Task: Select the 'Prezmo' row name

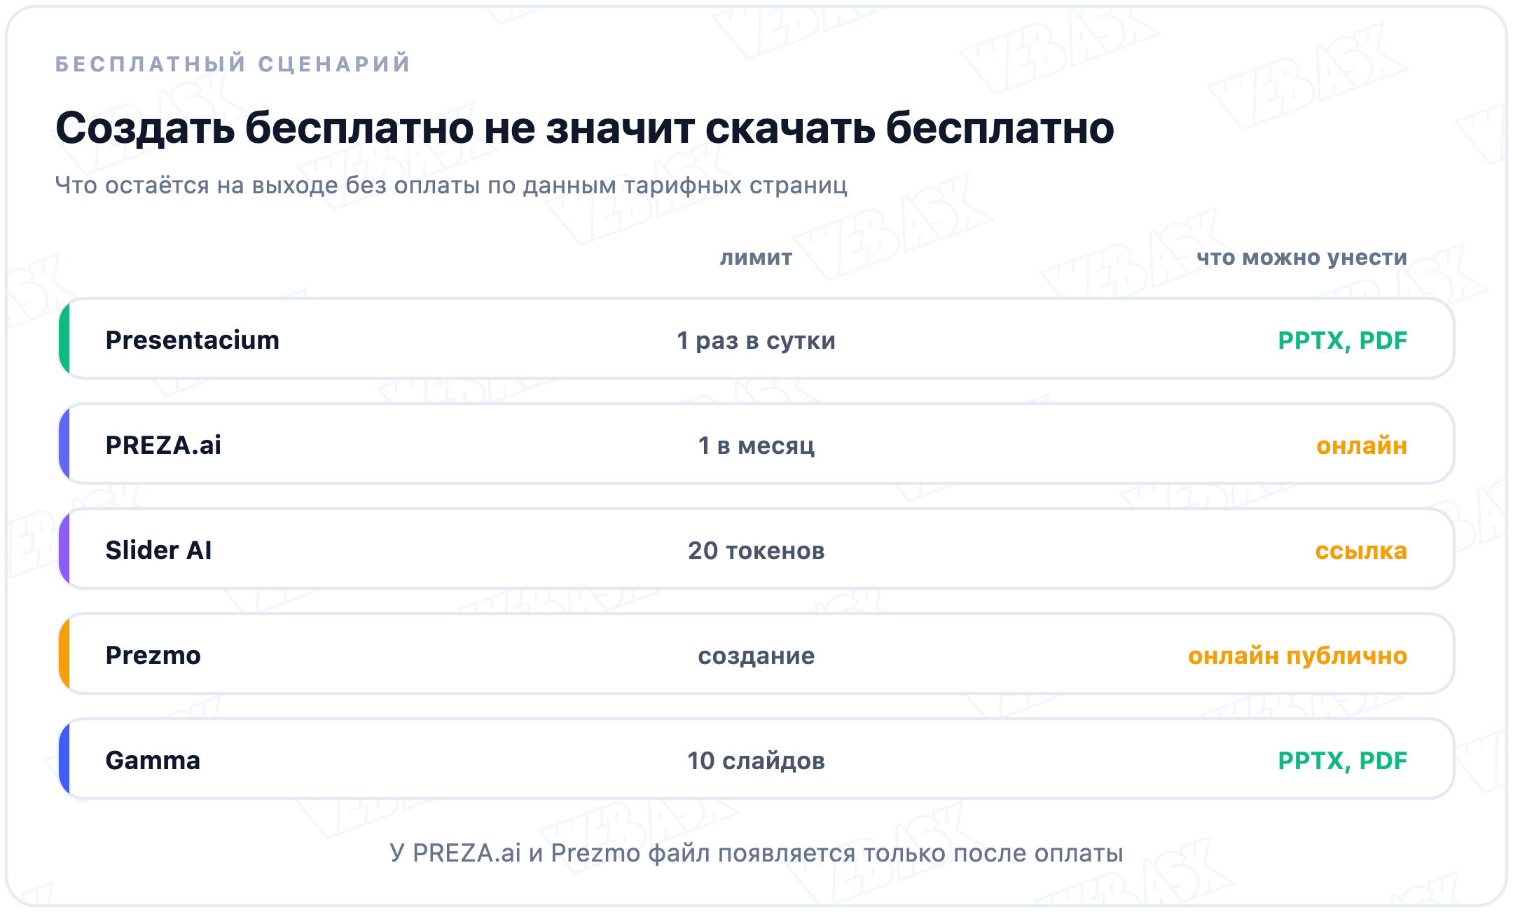Action: tap(153, 656)
